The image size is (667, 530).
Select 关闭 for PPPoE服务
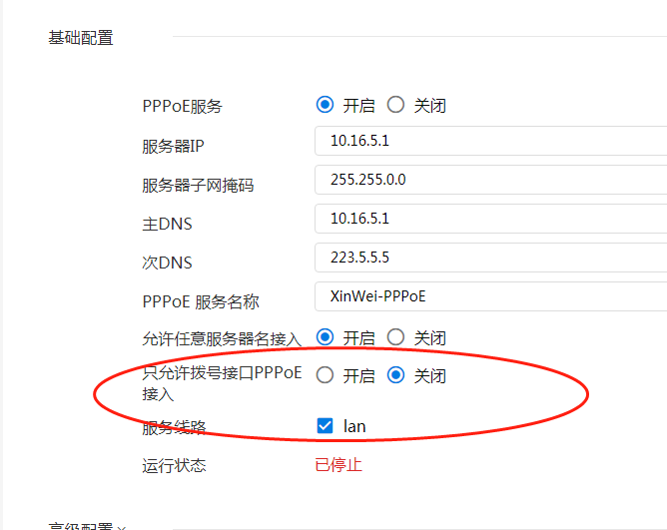pyautogui.click(x=395, y=105)
